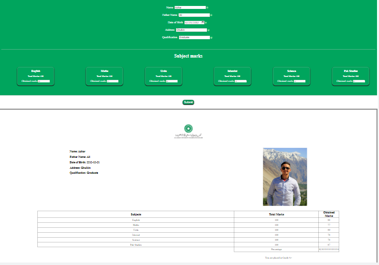Image resolution: width=379 pixels, height=265 pixels.
Task: Click the Pak Studies obtained marks field
Action: coord(359,81)
